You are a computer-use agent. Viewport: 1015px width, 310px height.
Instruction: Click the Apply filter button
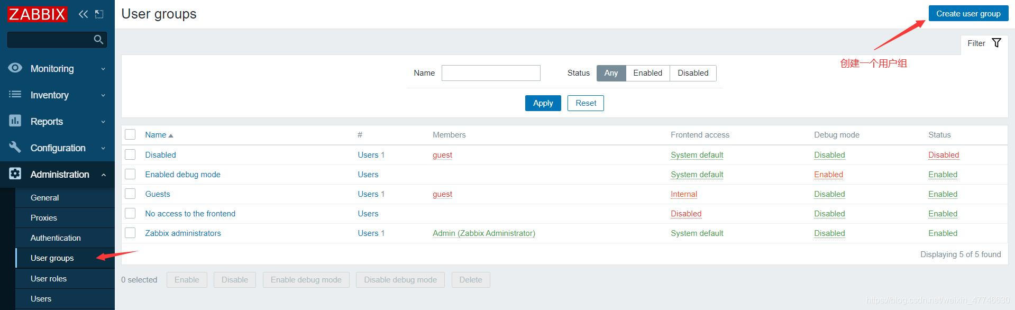(543, 103)
